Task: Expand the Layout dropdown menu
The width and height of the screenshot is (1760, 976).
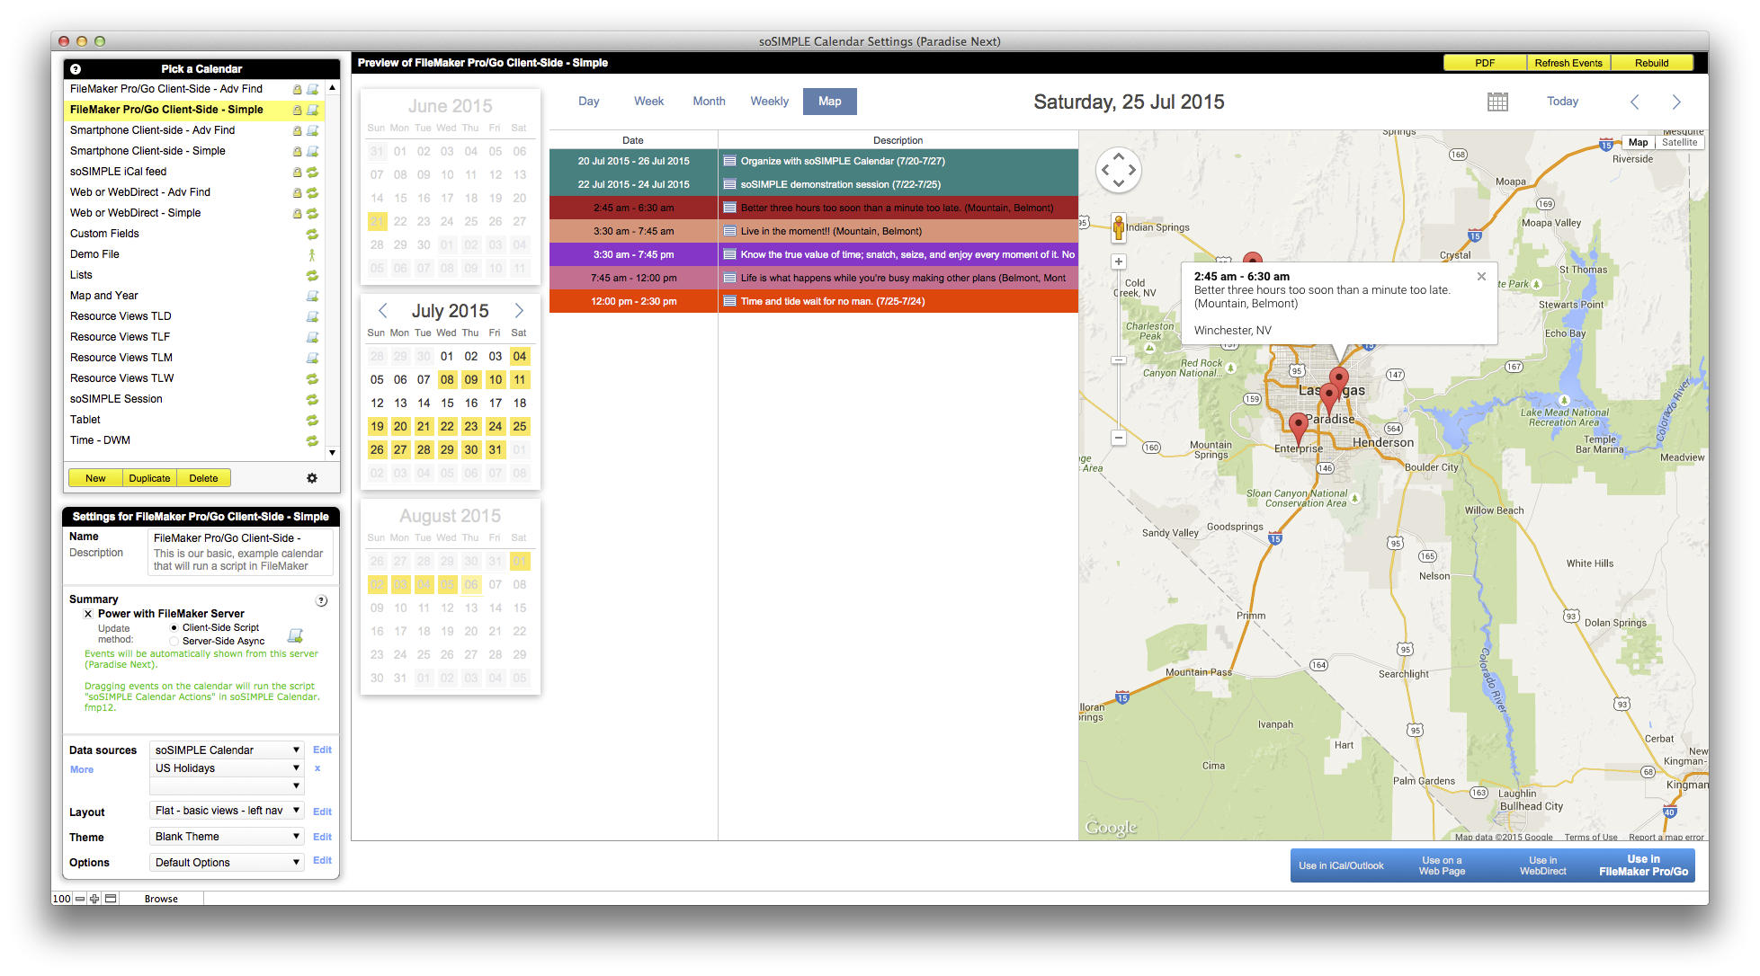Action: (227, 811)
